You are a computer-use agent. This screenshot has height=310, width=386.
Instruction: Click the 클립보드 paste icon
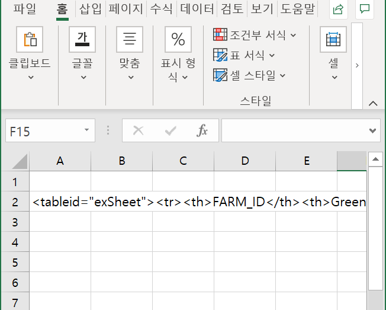(x=30, y=40)
